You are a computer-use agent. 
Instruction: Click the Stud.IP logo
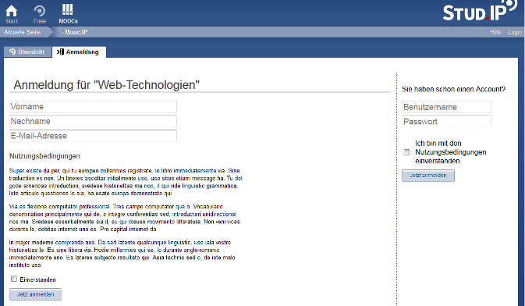point(480,11)
